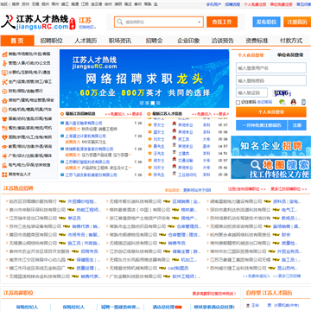The width and height of the screenshot is (311, 311).
Task: Click the 电气/电力 category icon
Action: [x=4, y=165]
